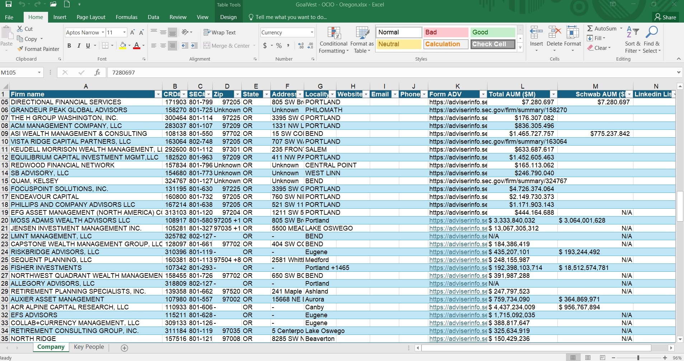Apply the red Font Color swatch
684x361 pixels.
pyautogui.click(x=137, y=46)
